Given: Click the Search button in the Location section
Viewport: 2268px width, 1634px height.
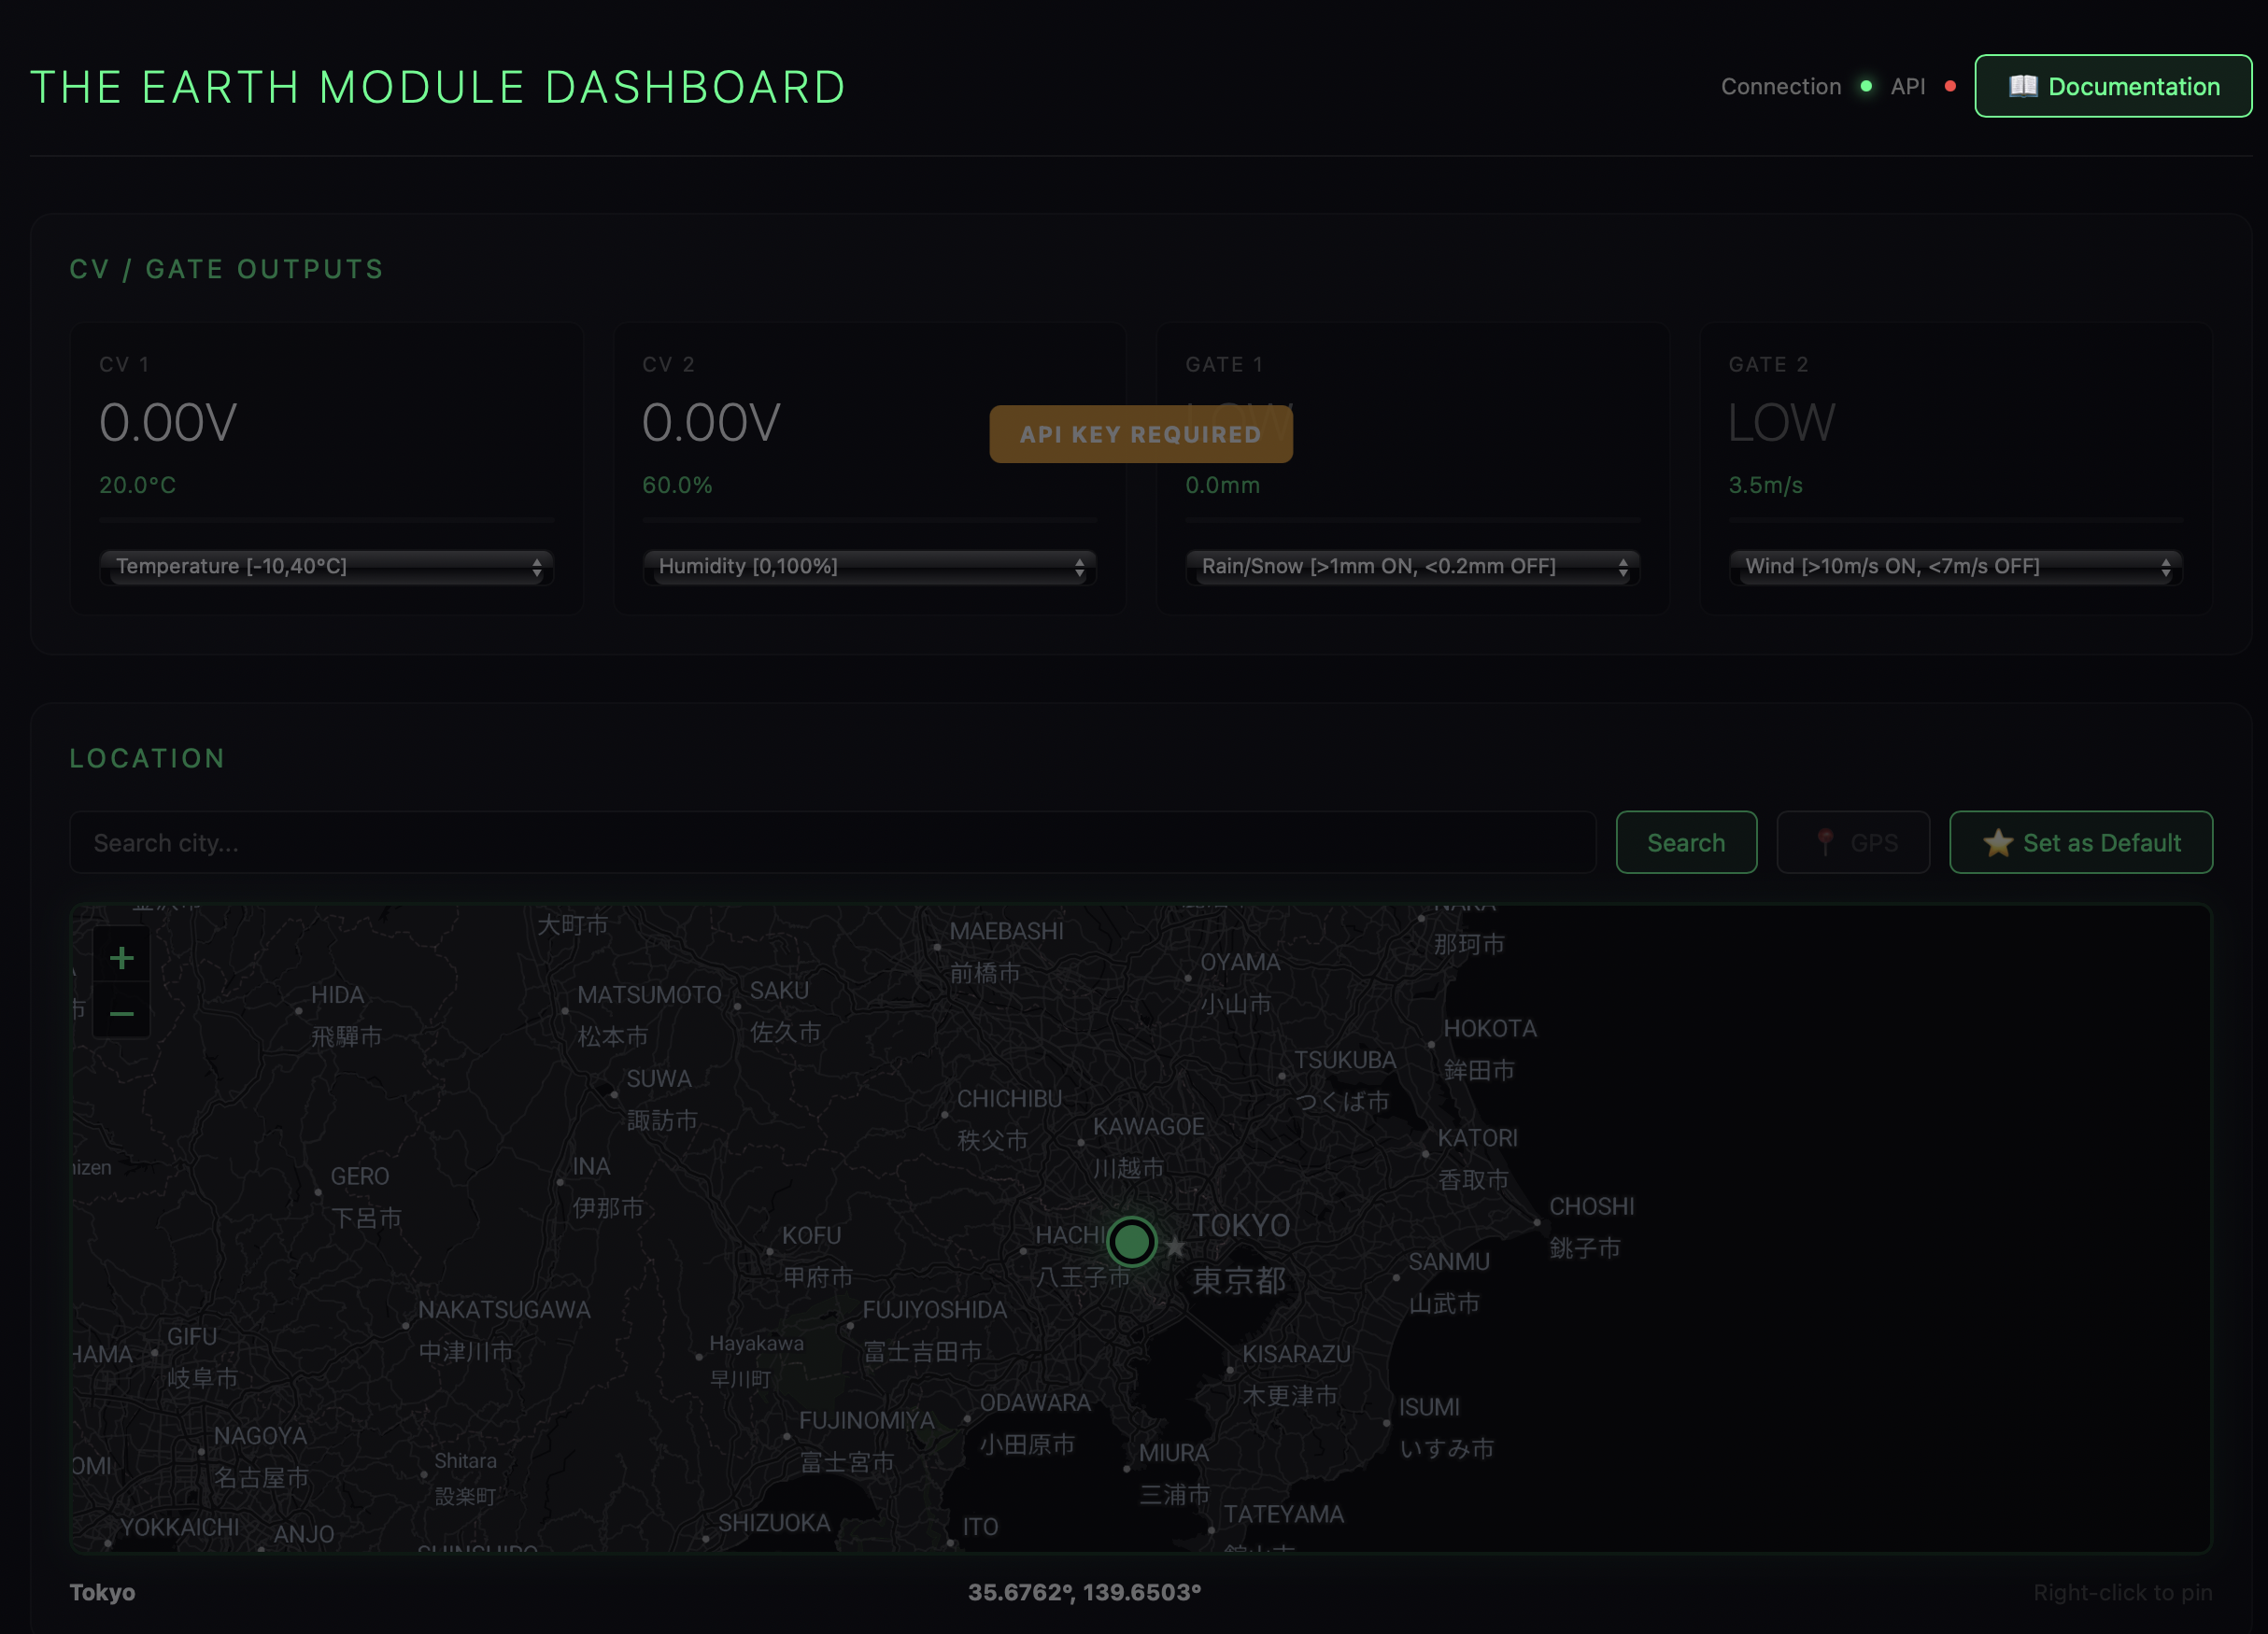Looking at the screenshot, I should 1686,842.
